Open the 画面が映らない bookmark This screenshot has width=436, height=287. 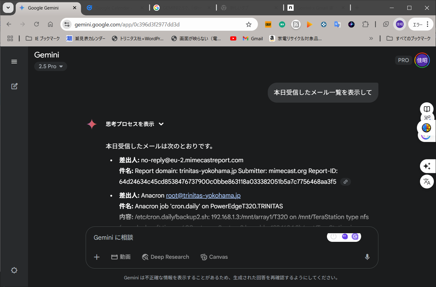(196, 38)
